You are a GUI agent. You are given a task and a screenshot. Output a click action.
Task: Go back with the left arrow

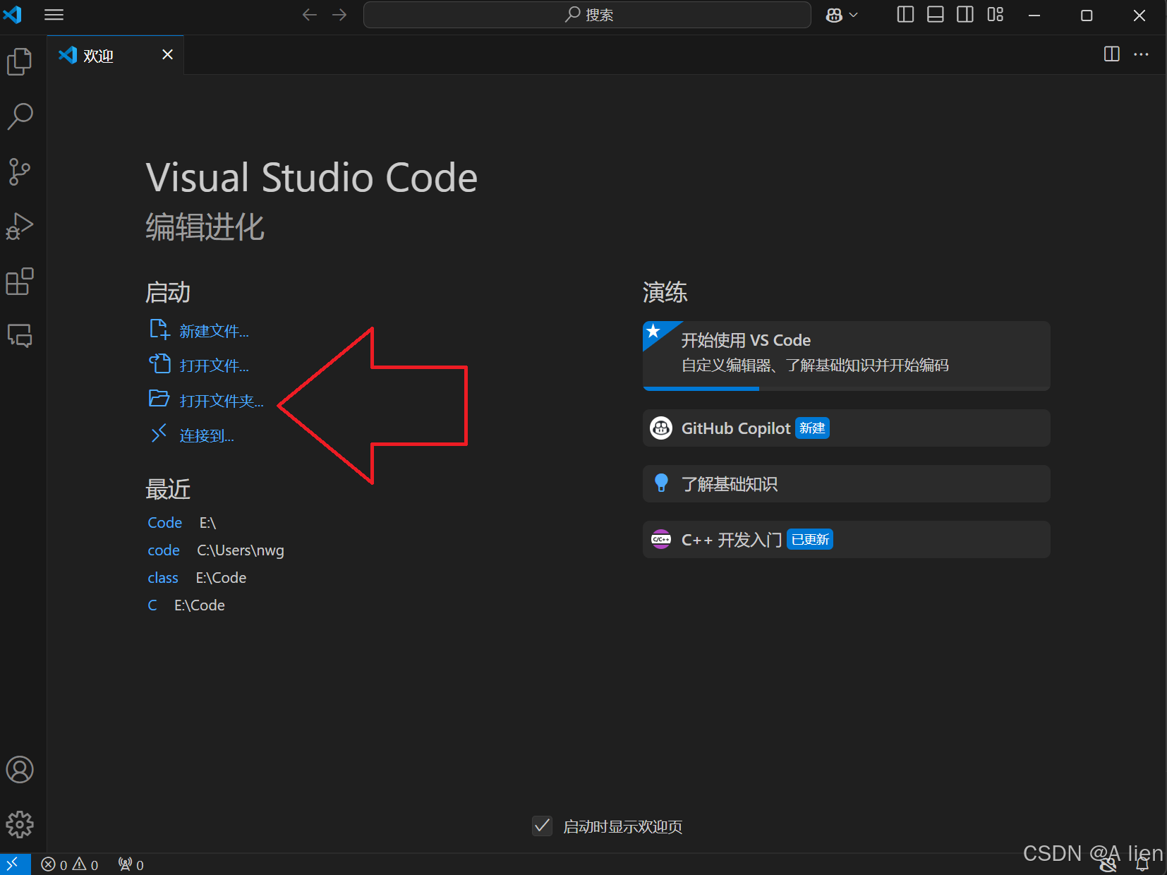click(x=309, y=15)
